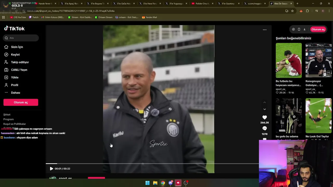Open Discord from the taskbar

tap(170, 183)
